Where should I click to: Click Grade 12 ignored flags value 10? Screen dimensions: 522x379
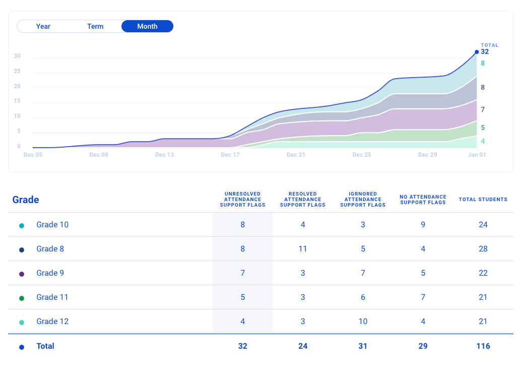click(363, 322)
